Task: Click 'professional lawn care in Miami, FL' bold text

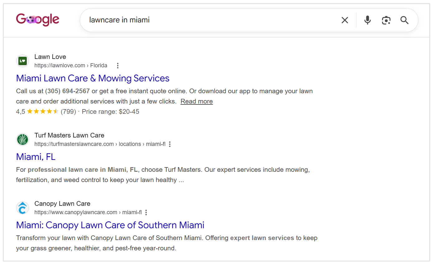Action: pos(83,170)
